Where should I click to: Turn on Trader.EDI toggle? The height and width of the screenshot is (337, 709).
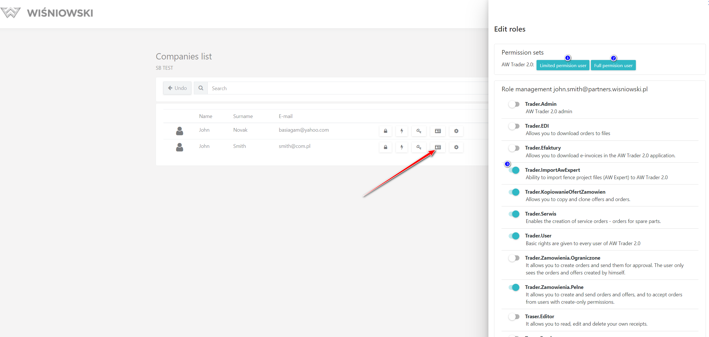point(514,126)
